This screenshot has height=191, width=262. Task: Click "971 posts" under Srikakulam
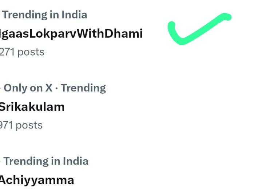[x=21, y=125]
